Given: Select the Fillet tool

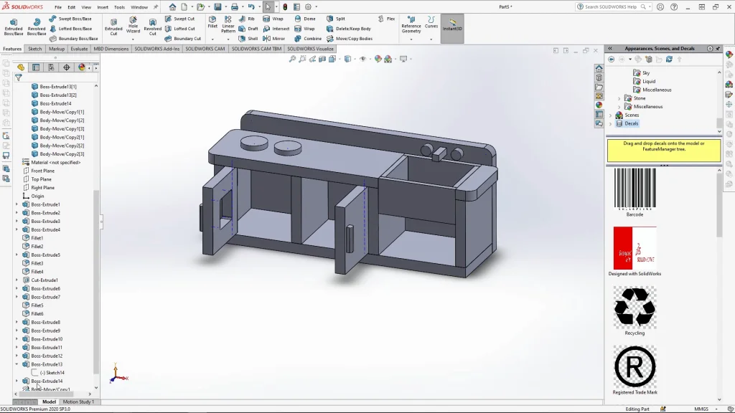Looking at the screenshot, I should click(212, 22).
